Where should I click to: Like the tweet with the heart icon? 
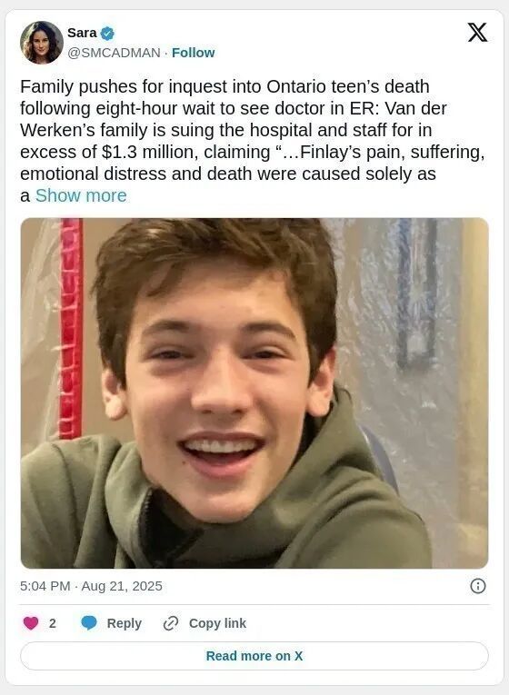click(31, 623)
